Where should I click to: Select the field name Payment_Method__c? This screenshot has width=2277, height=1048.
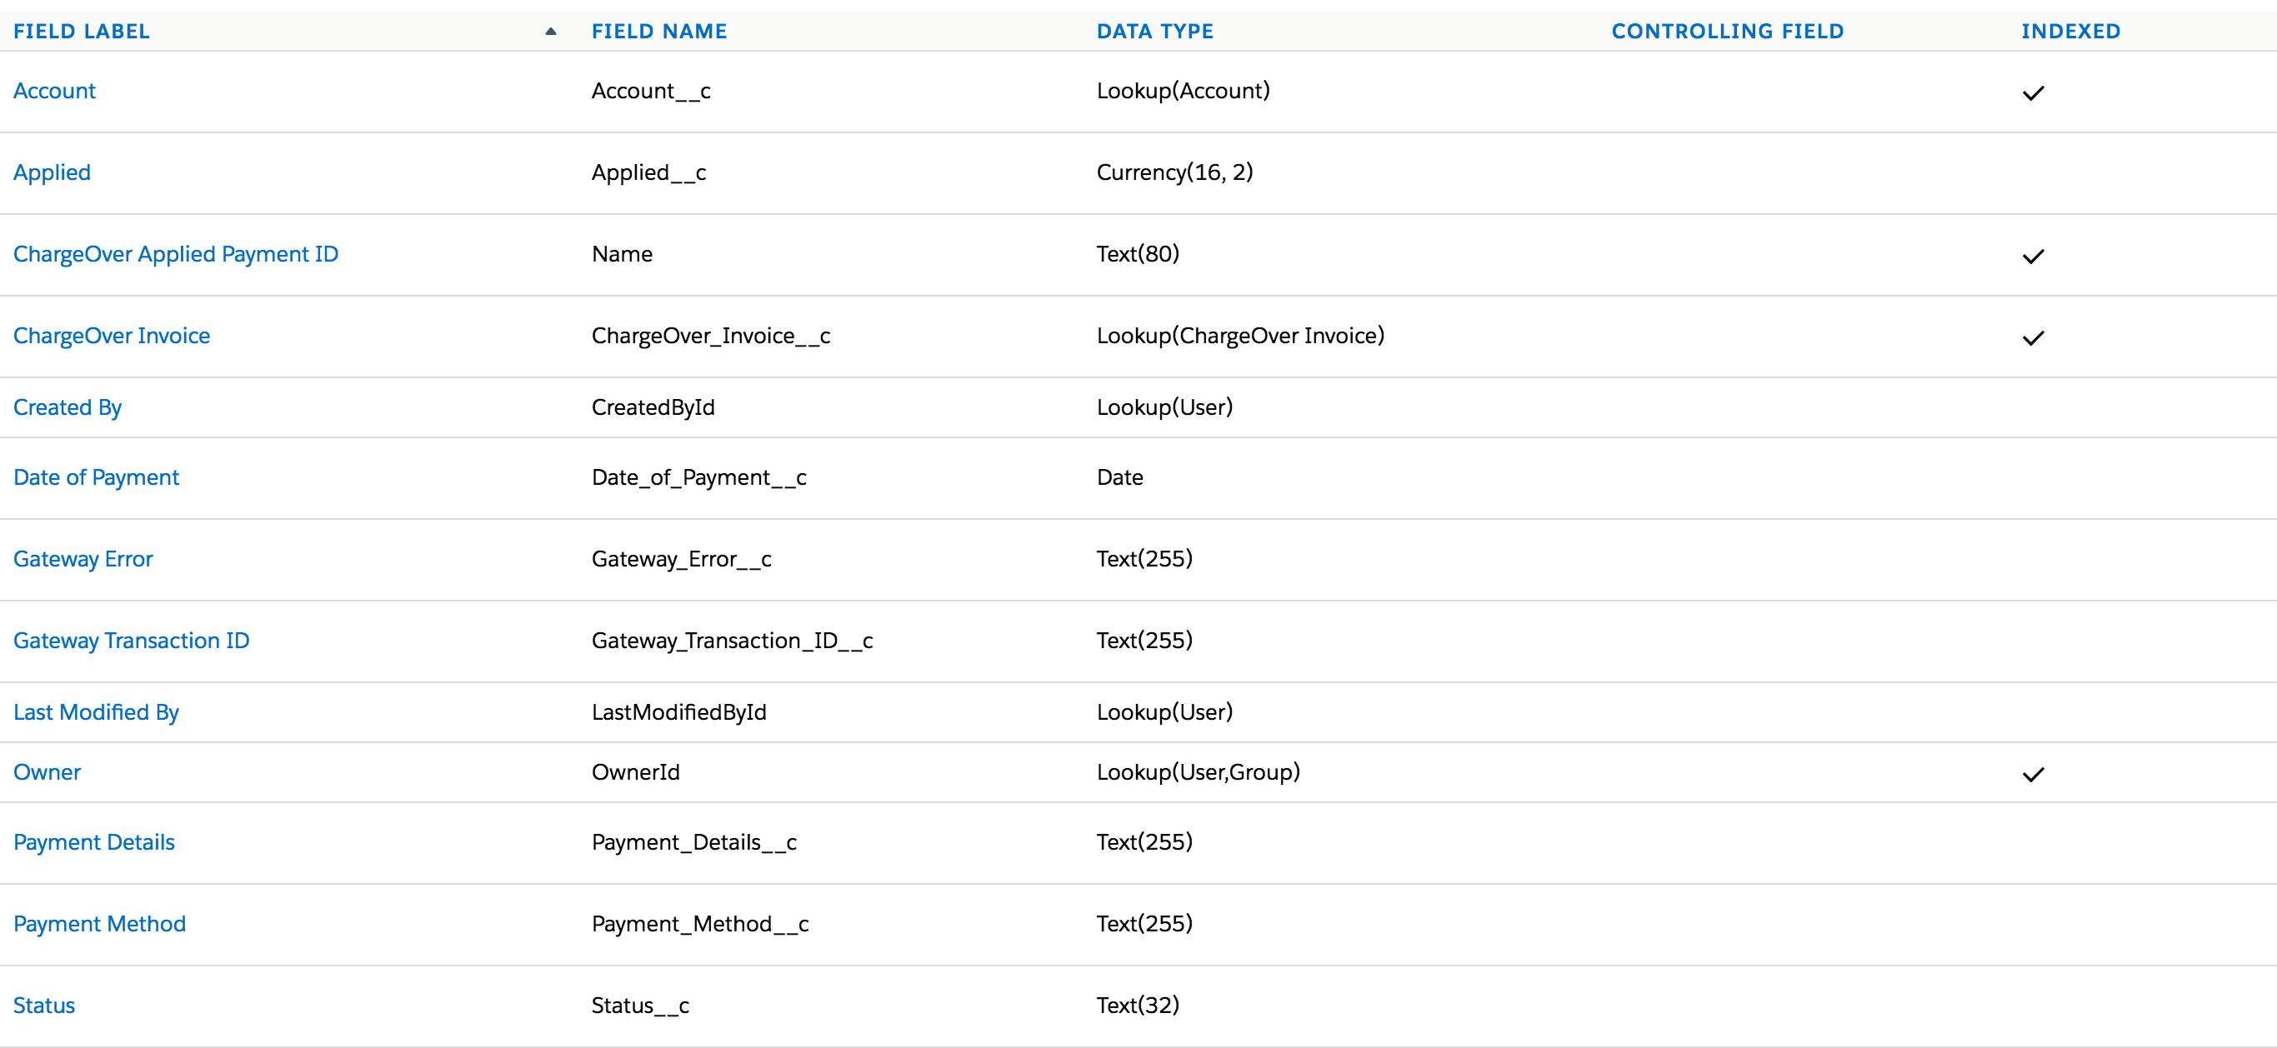coord(700,925)
